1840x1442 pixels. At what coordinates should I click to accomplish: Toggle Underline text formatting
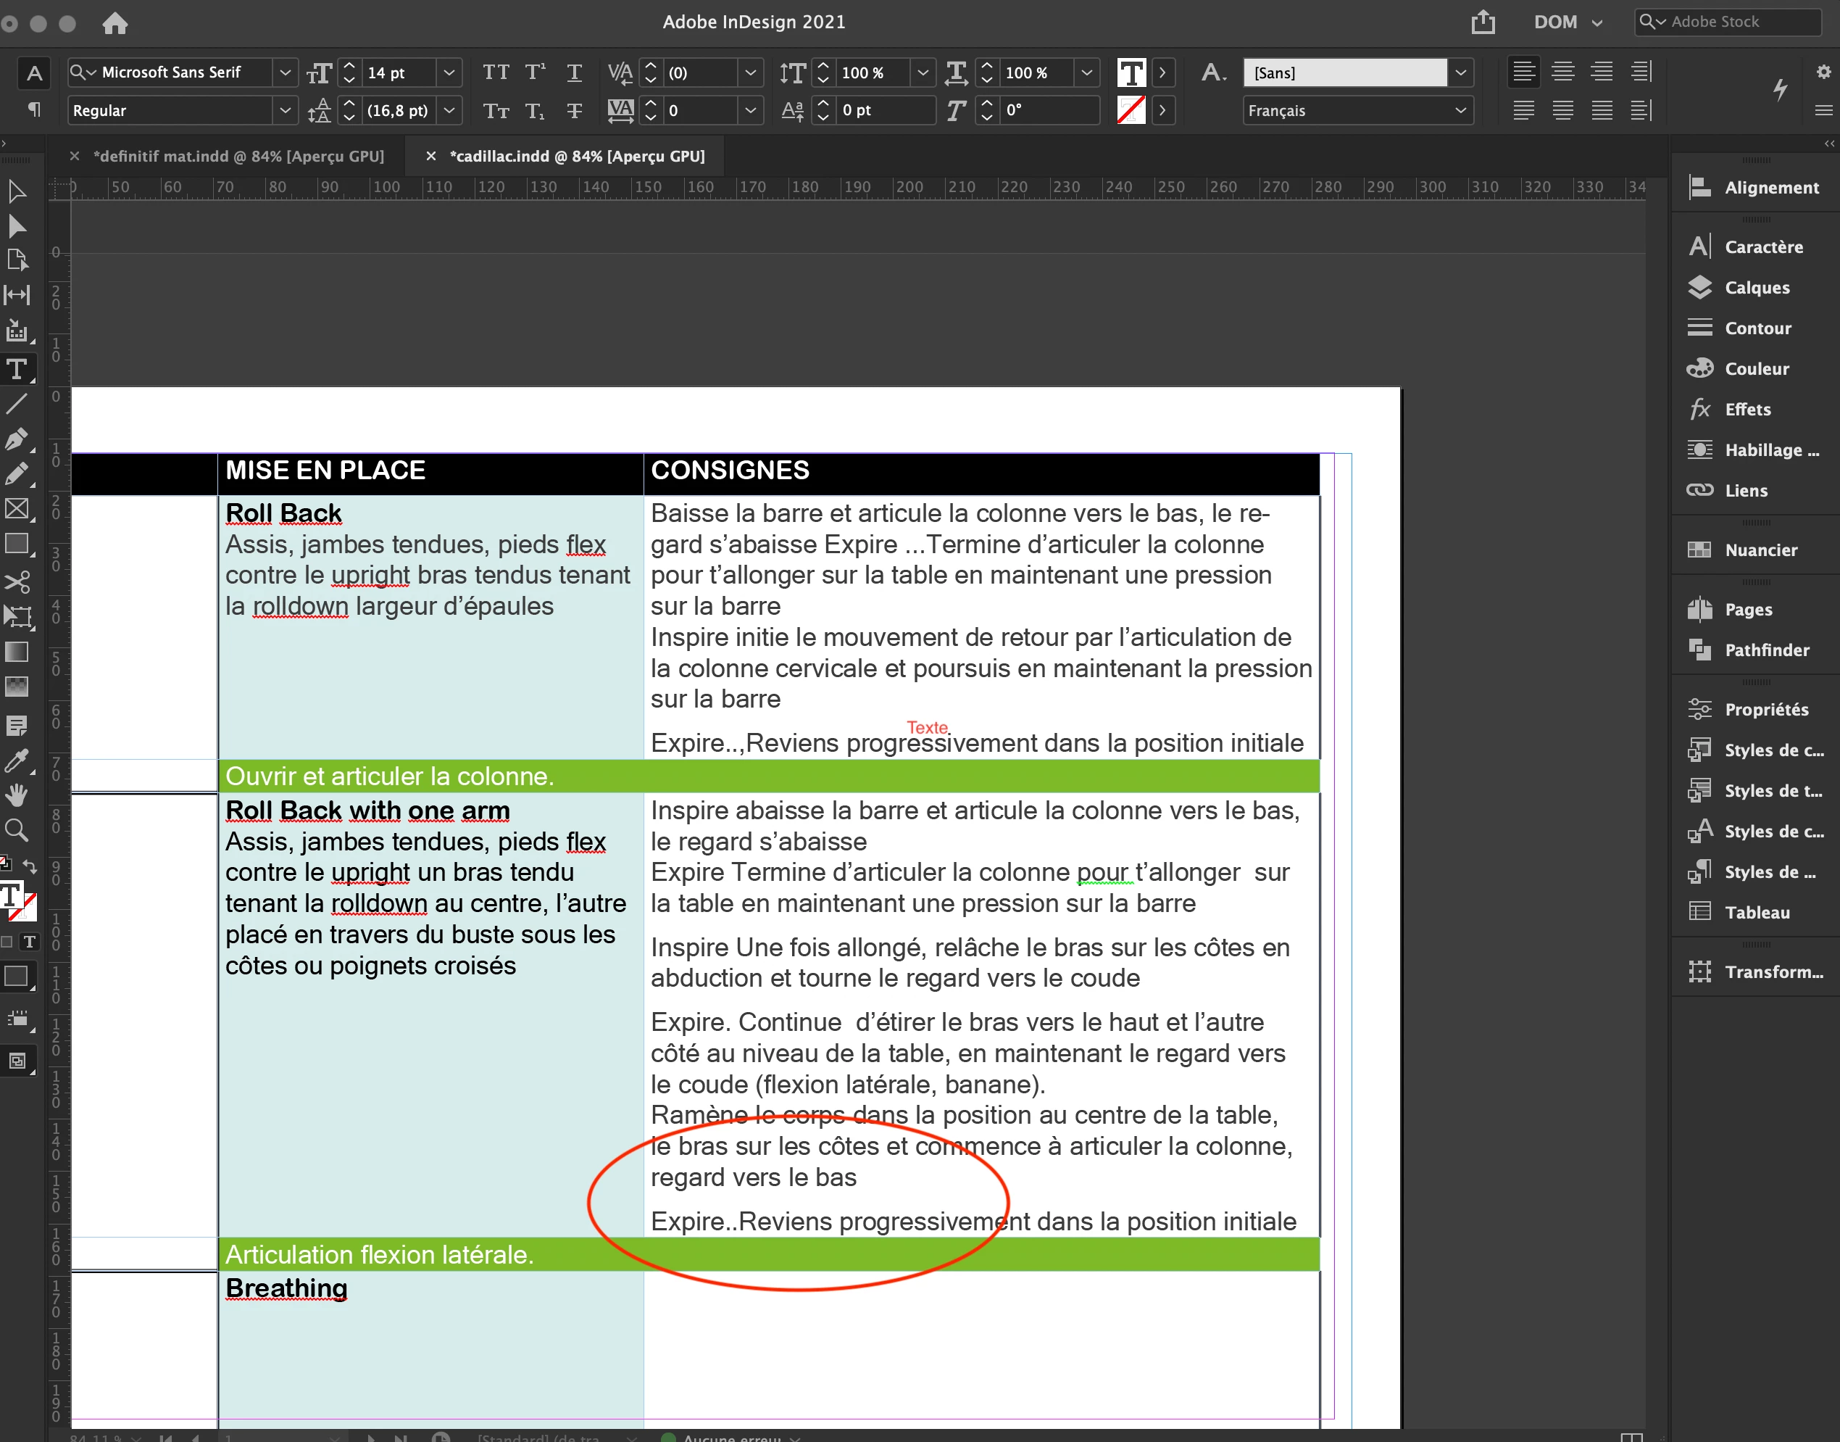574,72
